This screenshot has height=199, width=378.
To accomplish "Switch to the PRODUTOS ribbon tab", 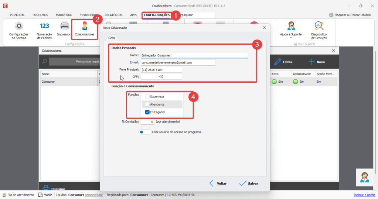I will click(x=40, y=15).
